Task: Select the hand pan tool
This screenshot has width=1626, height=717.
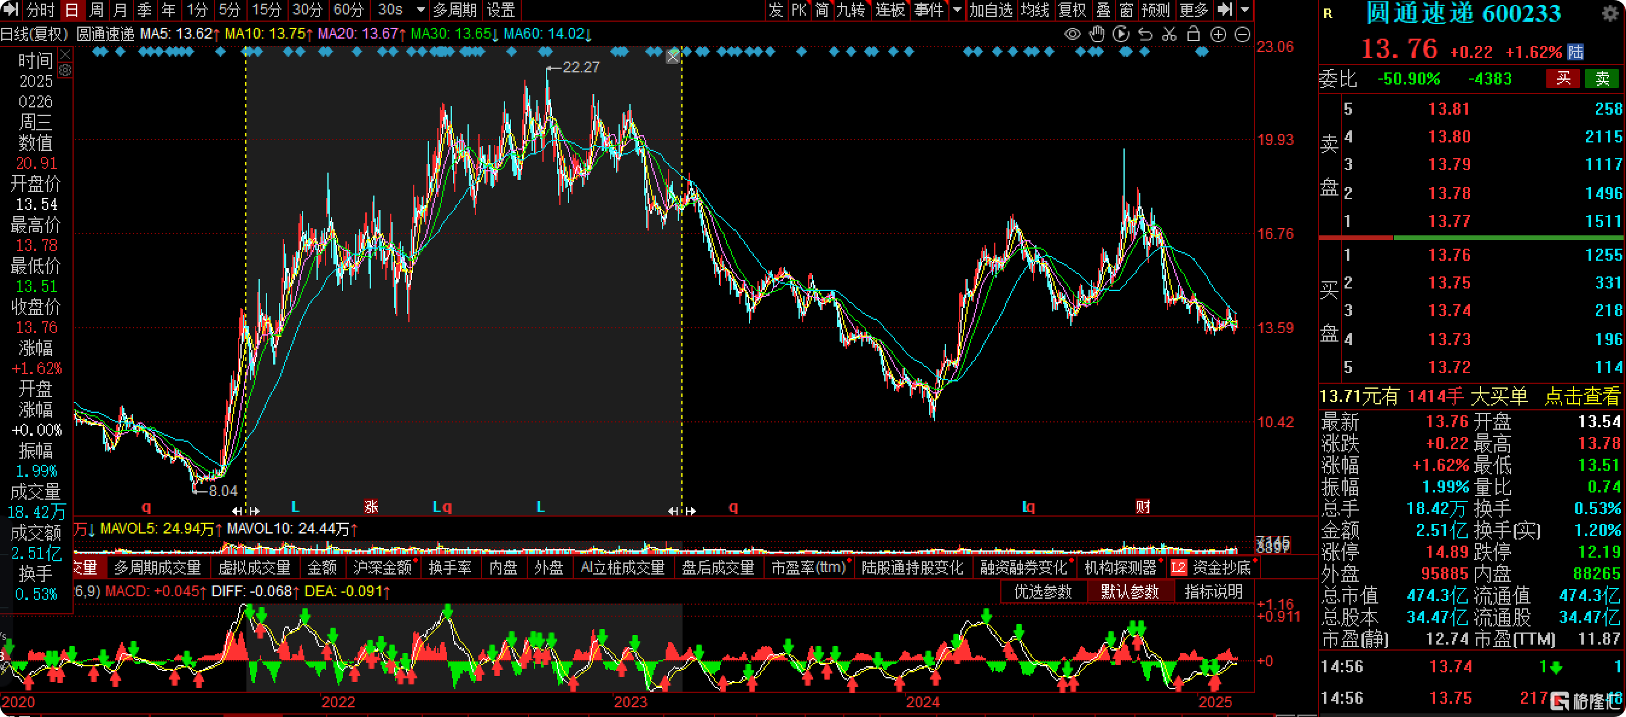Action: coord(1097,34)
